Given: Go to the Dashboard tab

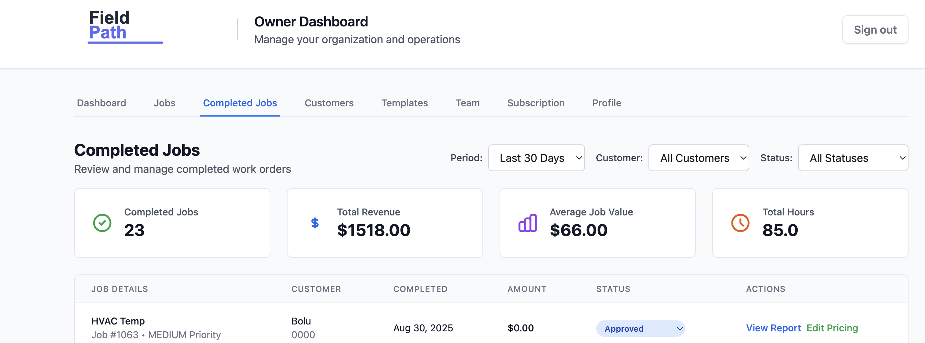Looking at the screenshot, I should pos(101,103).
